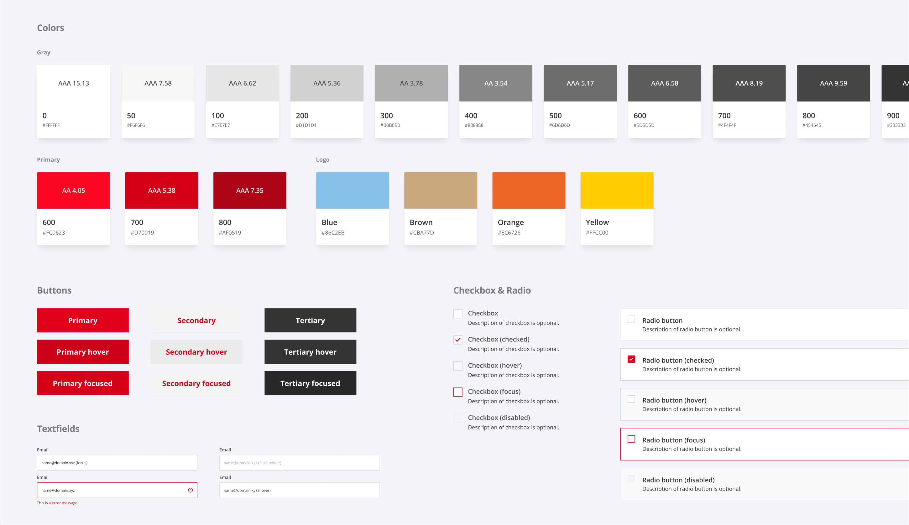
Task: Click the 'Tertiary hover' button
Action: coord(310,351)
